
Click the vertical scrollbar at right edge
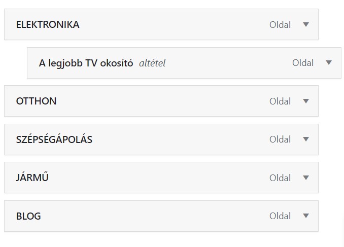(342, 228)
